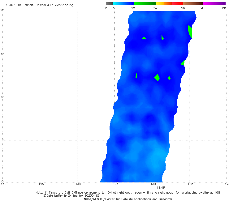Click the cyan-blue segment of the color bar
The image size is (229, 201).
[x=123, y=4]
